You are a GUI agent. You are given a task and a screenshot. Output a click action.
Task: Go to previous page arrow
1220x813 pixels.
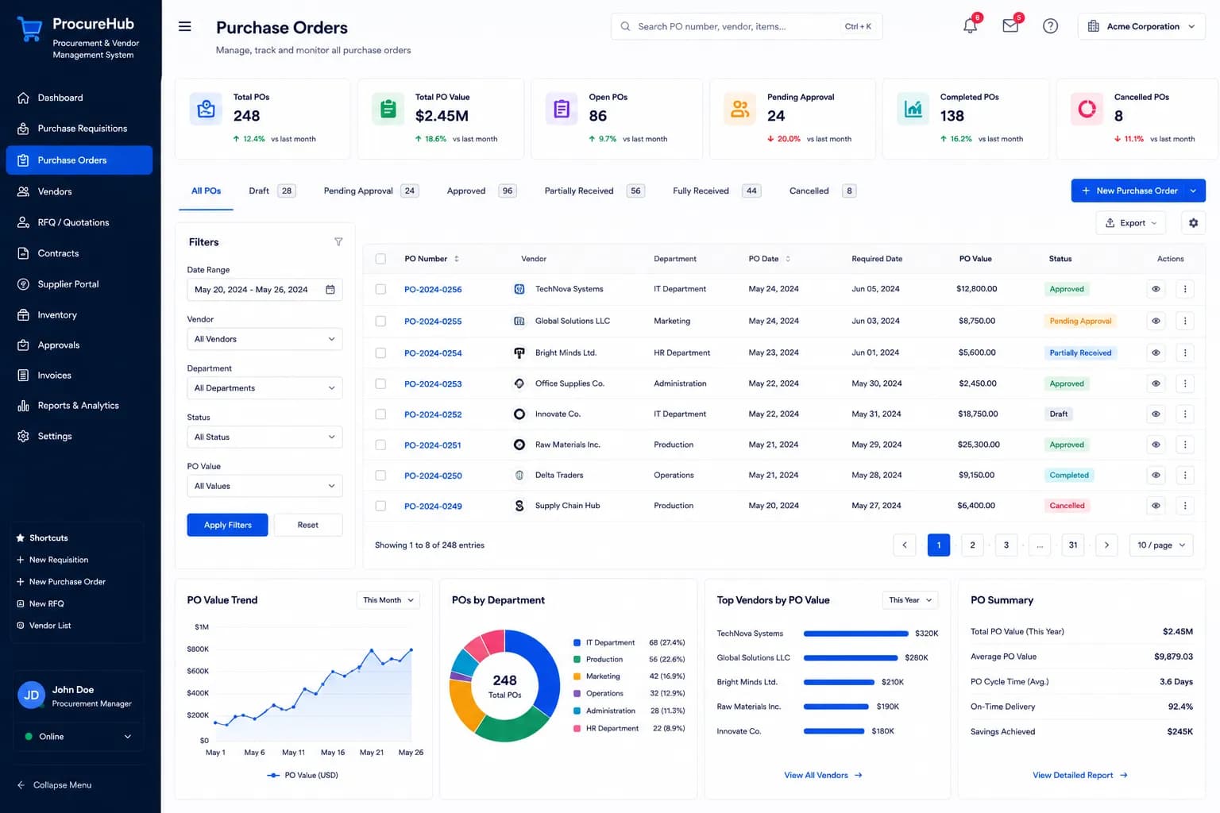tap(904, 545)
